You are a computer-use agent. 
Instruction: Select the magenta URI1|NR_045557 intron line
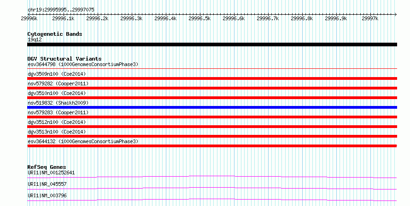[x=212, y=188]
